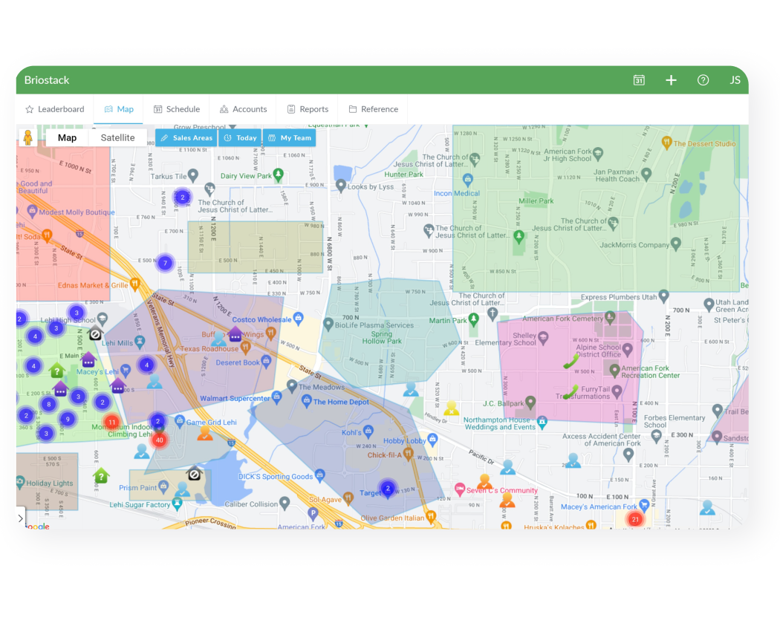The image size is (780, 632).
Task: Open the Leaderboard tab
Action: pyautogui.click(x=55, y=109)
